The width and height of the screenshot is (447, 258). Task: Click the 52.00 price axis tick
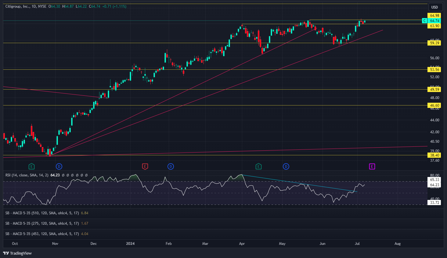point(434,77)
